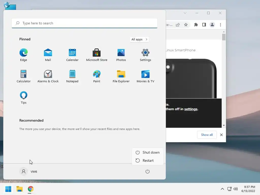Click the scrollbar down arrow in Chrome

pyautogui.click(x=224, y=125)
